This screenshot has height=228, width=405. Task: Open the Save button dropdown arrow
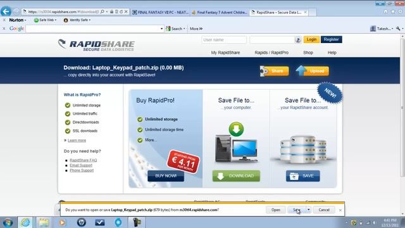pyautogui.click(x=308, y=210)
